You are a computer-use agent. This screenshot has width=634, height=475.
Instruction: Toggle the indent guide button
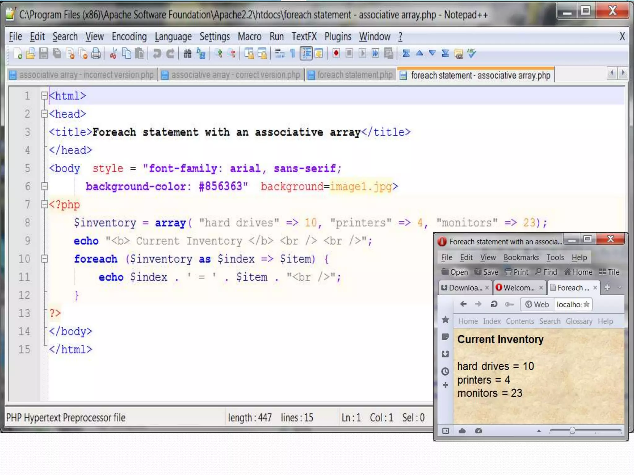pos(306,53)
